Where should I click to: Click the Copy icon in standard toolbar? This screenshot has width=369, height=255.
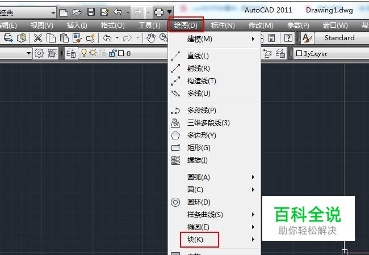(x=51, y=38)
